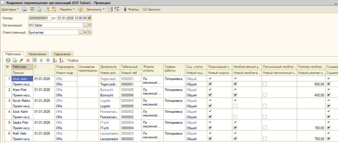The height and width of the screenshot is (143, 338).
Task: Sort descending with the Я-А icon
Action: tap(61, 60)
